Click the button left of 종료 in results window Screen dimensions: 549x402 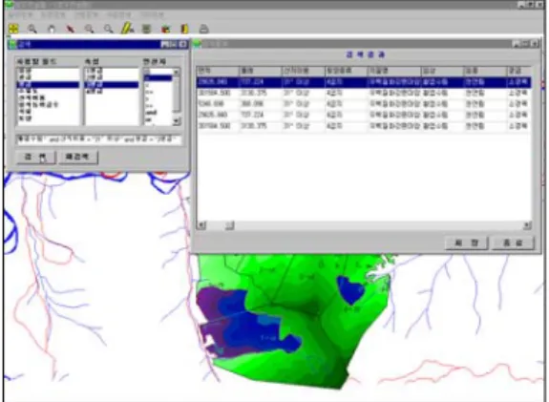point(466,243)
